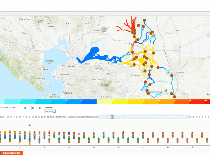This screenshot has width=210, height=158.
Task: Click the dark red legend segment labeled 100
Action: [207, 102]
